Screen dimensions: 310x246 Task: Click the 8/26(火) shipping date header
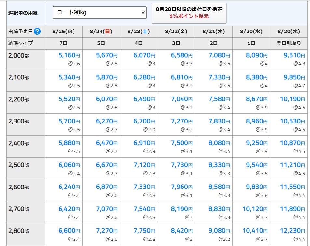[63, 32]
